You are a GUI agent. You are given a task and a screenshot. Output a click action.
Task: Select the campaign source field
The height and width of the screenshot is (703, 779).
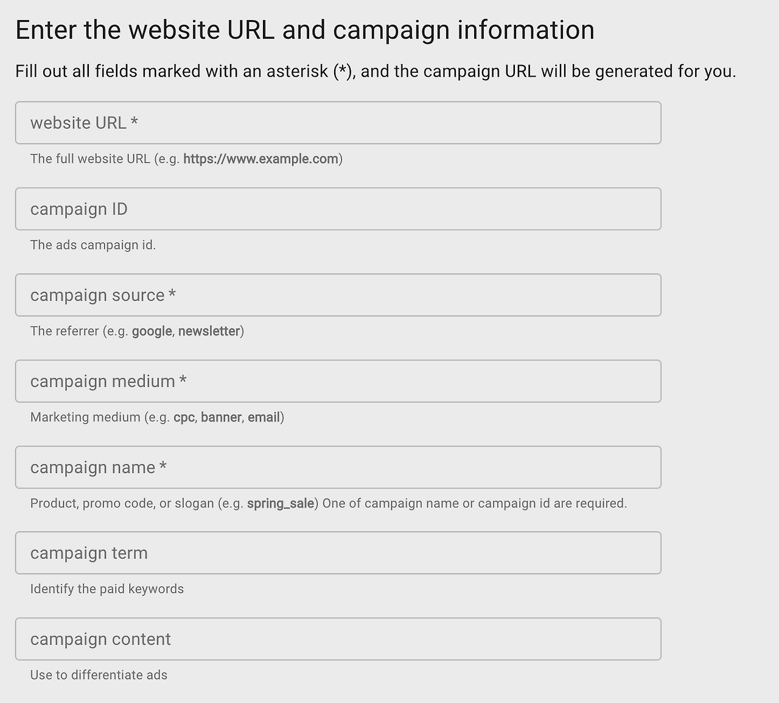338,295
